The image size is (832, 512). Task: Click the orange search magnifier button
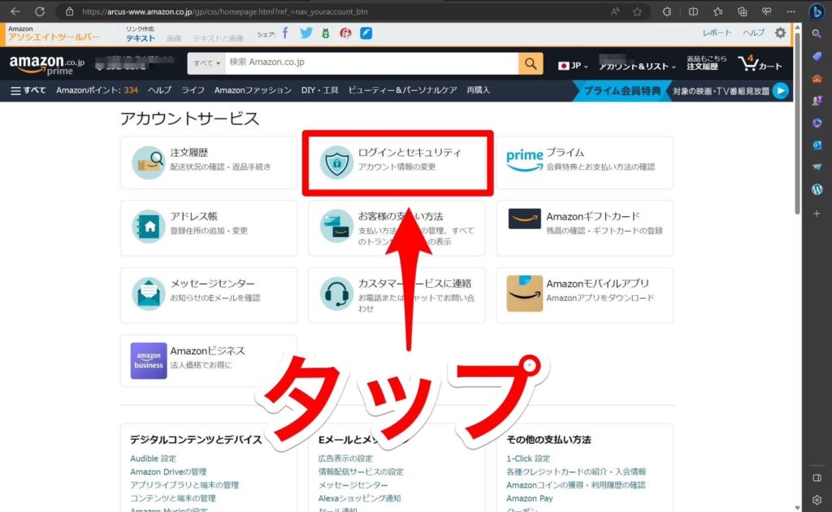click(x=531, y=63)
